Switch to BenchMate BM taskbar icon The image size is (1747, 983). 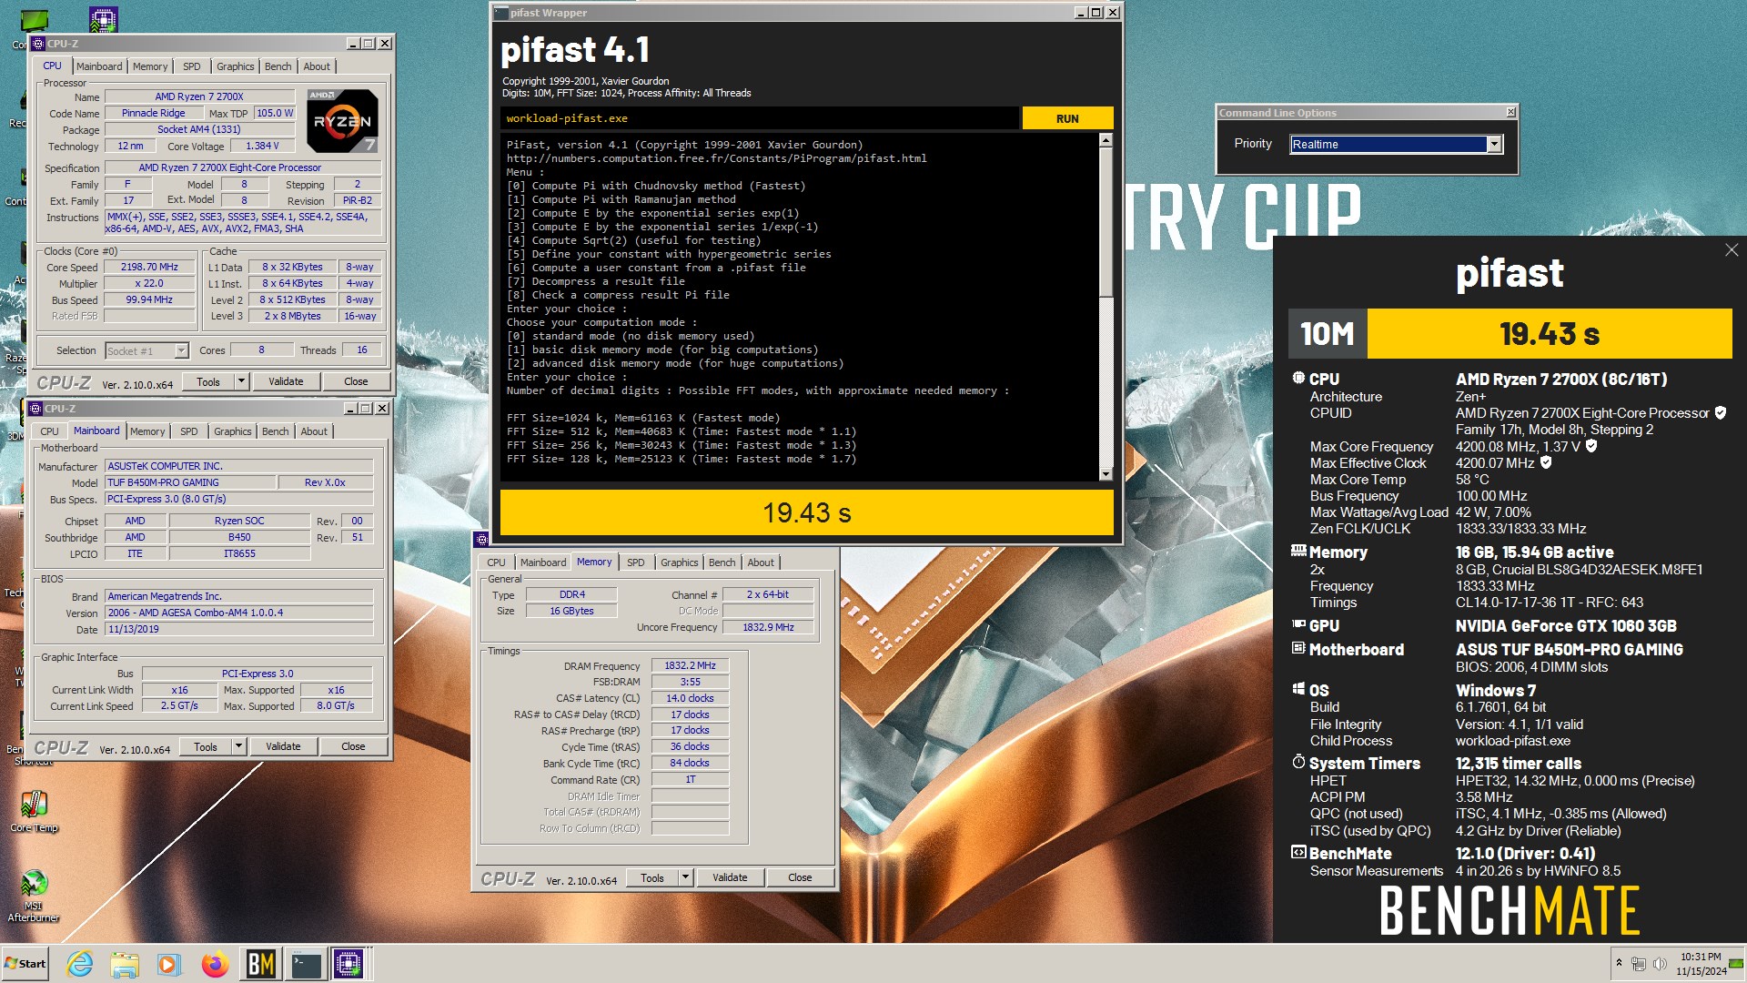point(260,964)
